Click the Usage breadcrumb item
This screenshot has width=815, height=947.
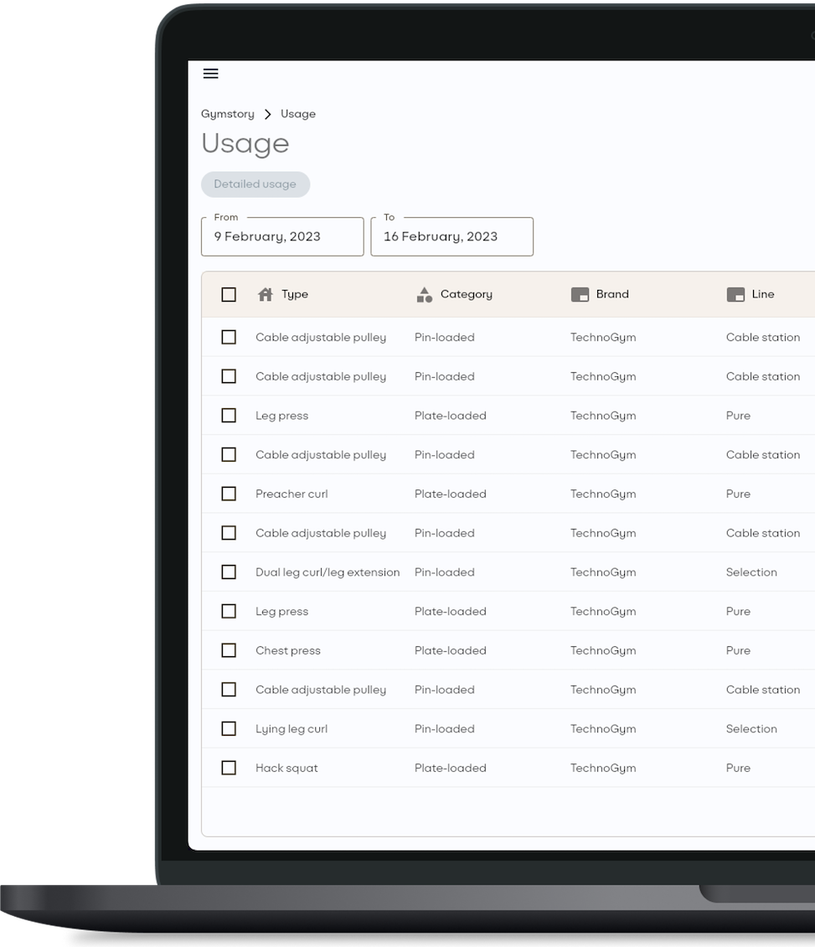point(298,114)
